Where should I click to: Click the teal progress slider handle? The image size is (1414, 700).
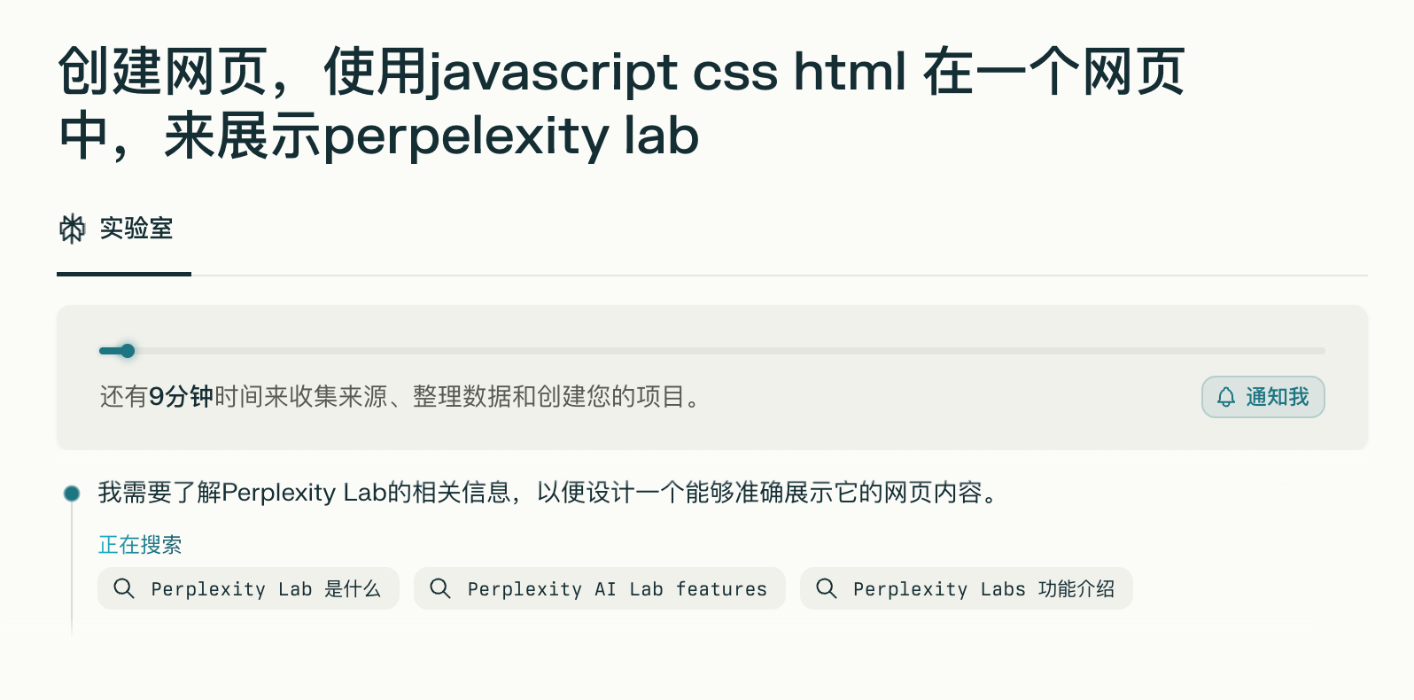point(128,351)
